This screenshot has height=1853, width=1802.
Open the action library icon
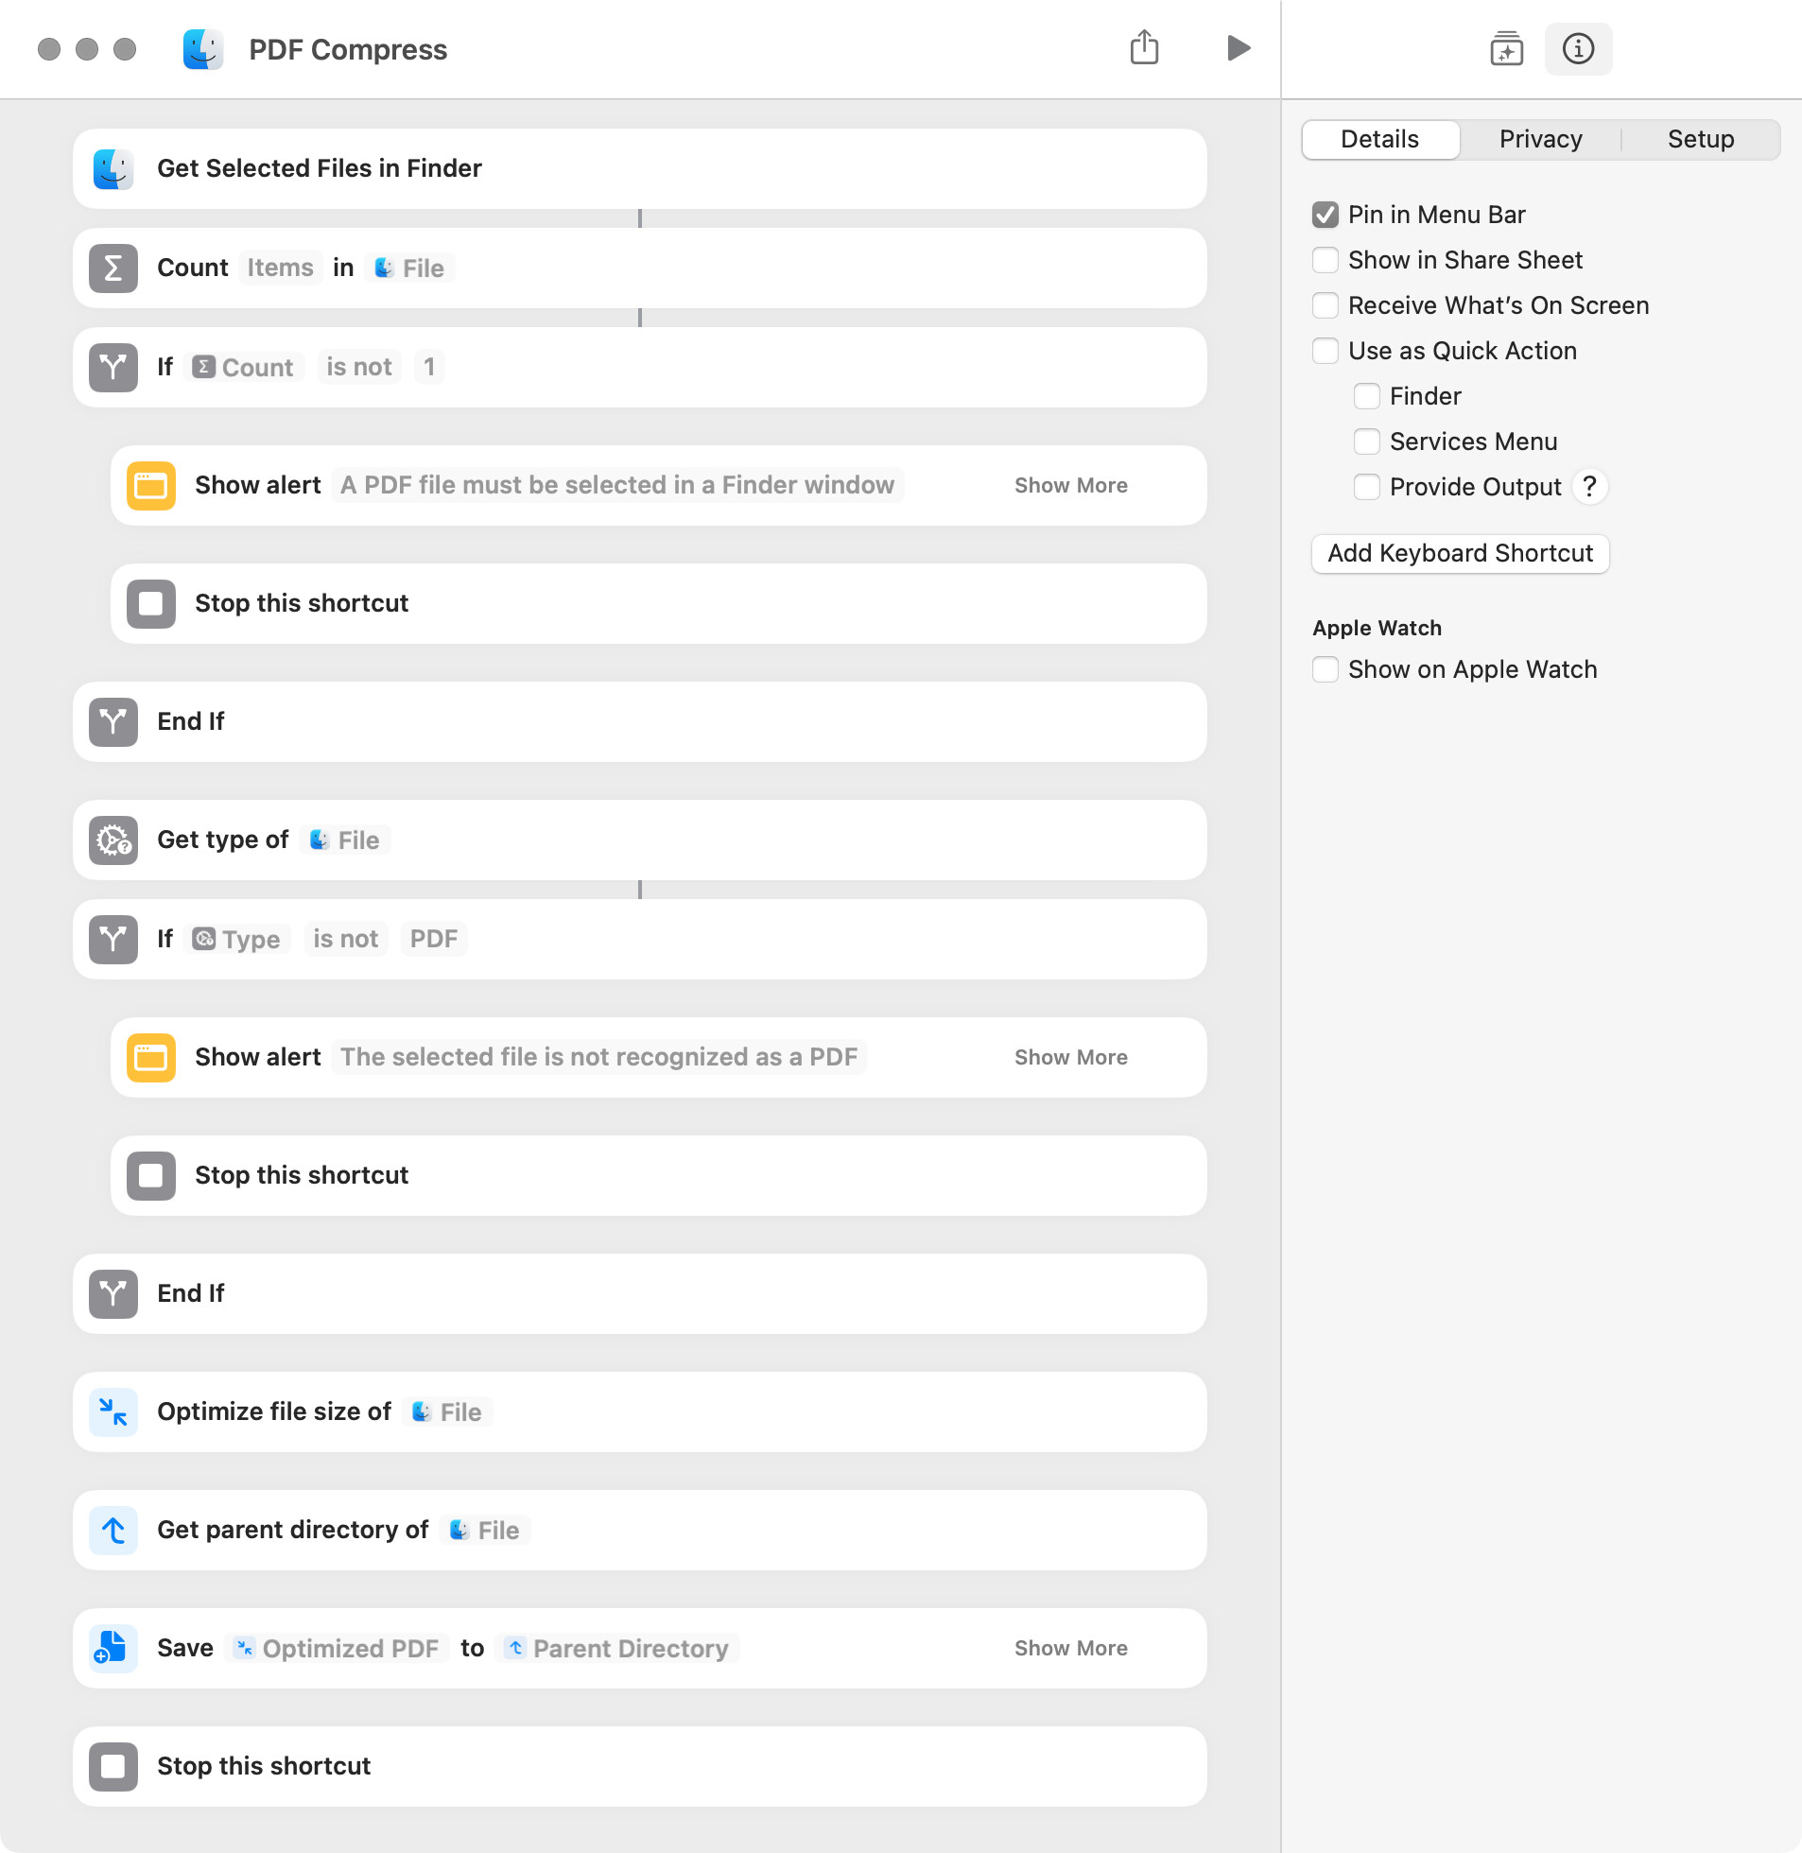1506,48
